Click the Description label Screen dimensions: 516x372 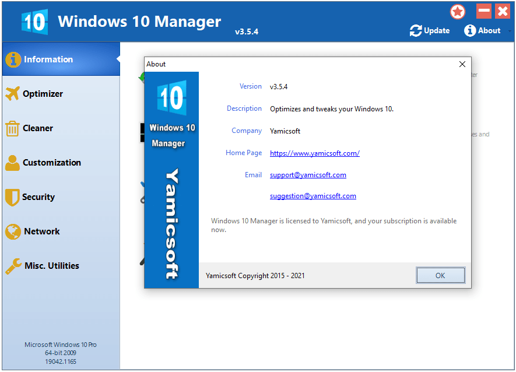[244, 109]
